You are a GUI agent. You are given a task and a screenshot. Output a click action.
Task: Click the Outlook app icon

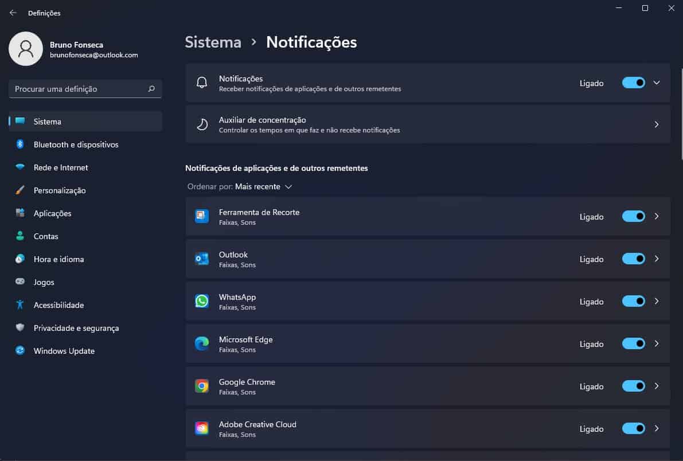[x=201, y=259]
